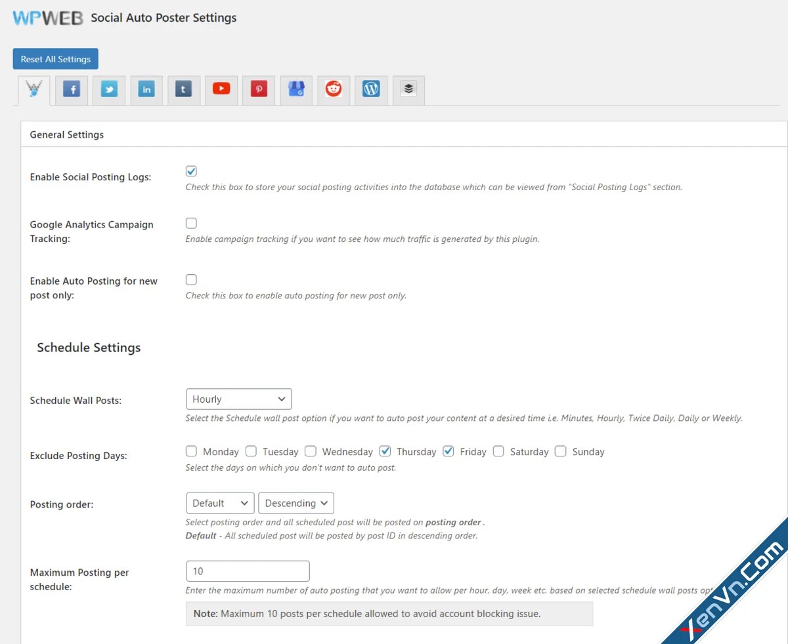The width and height of the screenshot is (788, 644).
Task: Select the Pinterest icon
Action: coord(259,89)
